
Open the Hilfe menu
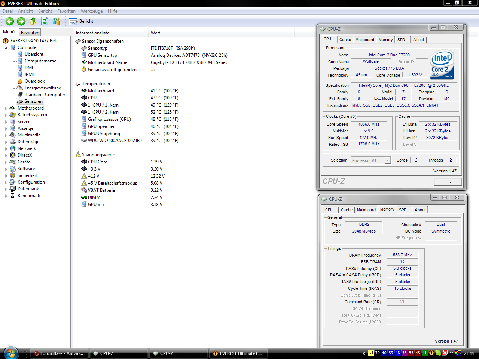coord(113,11)
